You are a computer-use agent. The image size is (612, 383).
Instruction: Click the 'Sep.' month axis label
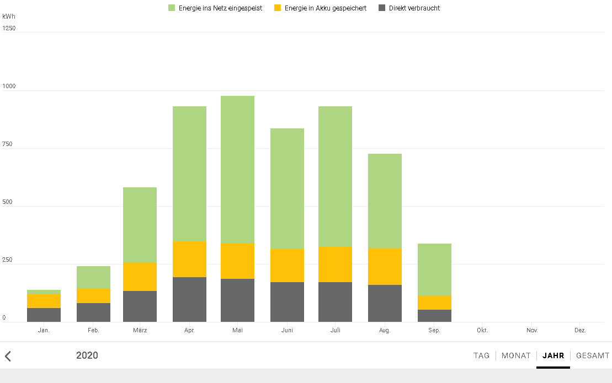[434, 331]
